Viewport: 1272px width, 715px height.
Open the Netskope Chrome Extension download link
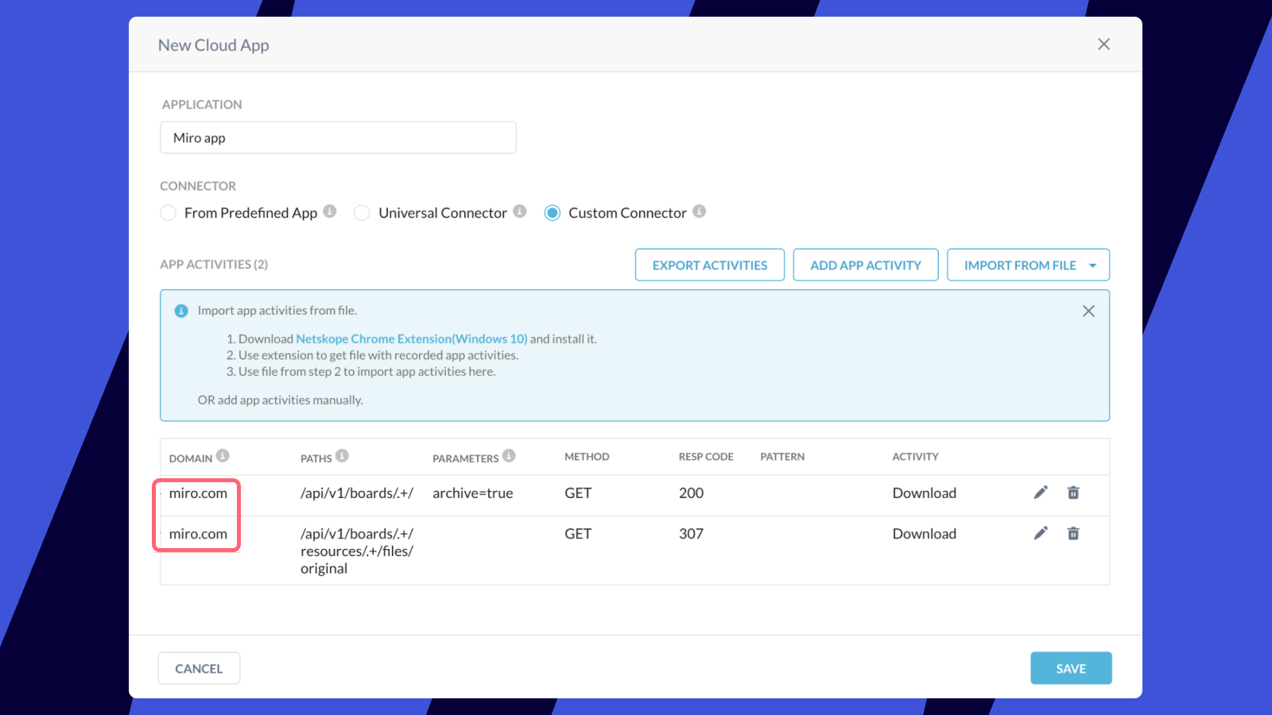(412, 339)
